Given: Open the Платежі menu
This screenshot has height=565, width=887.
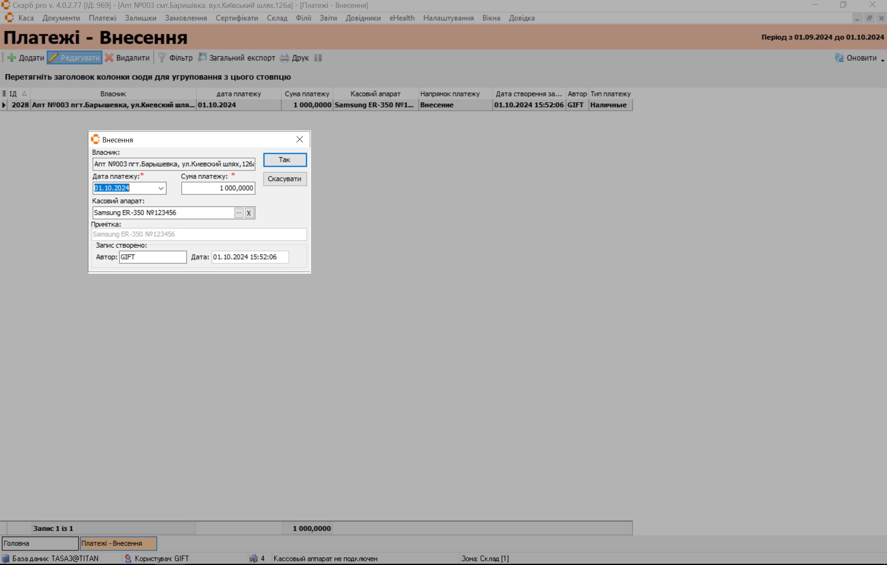Looking at the screenshot, I should tap(102, 18).
